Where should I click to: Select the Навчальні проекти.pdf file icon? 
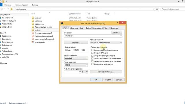pyautogui.click(x=33, y=36)
